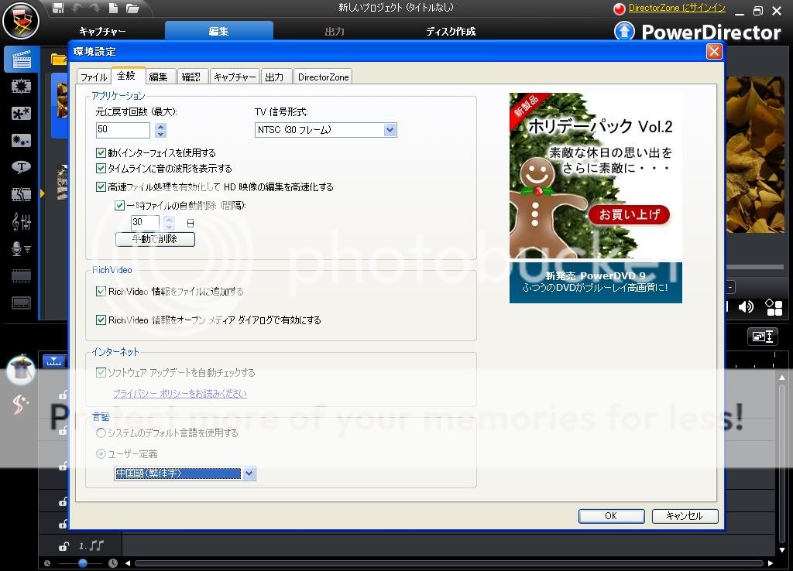Click the director's chair application logo

pos(21,21)
